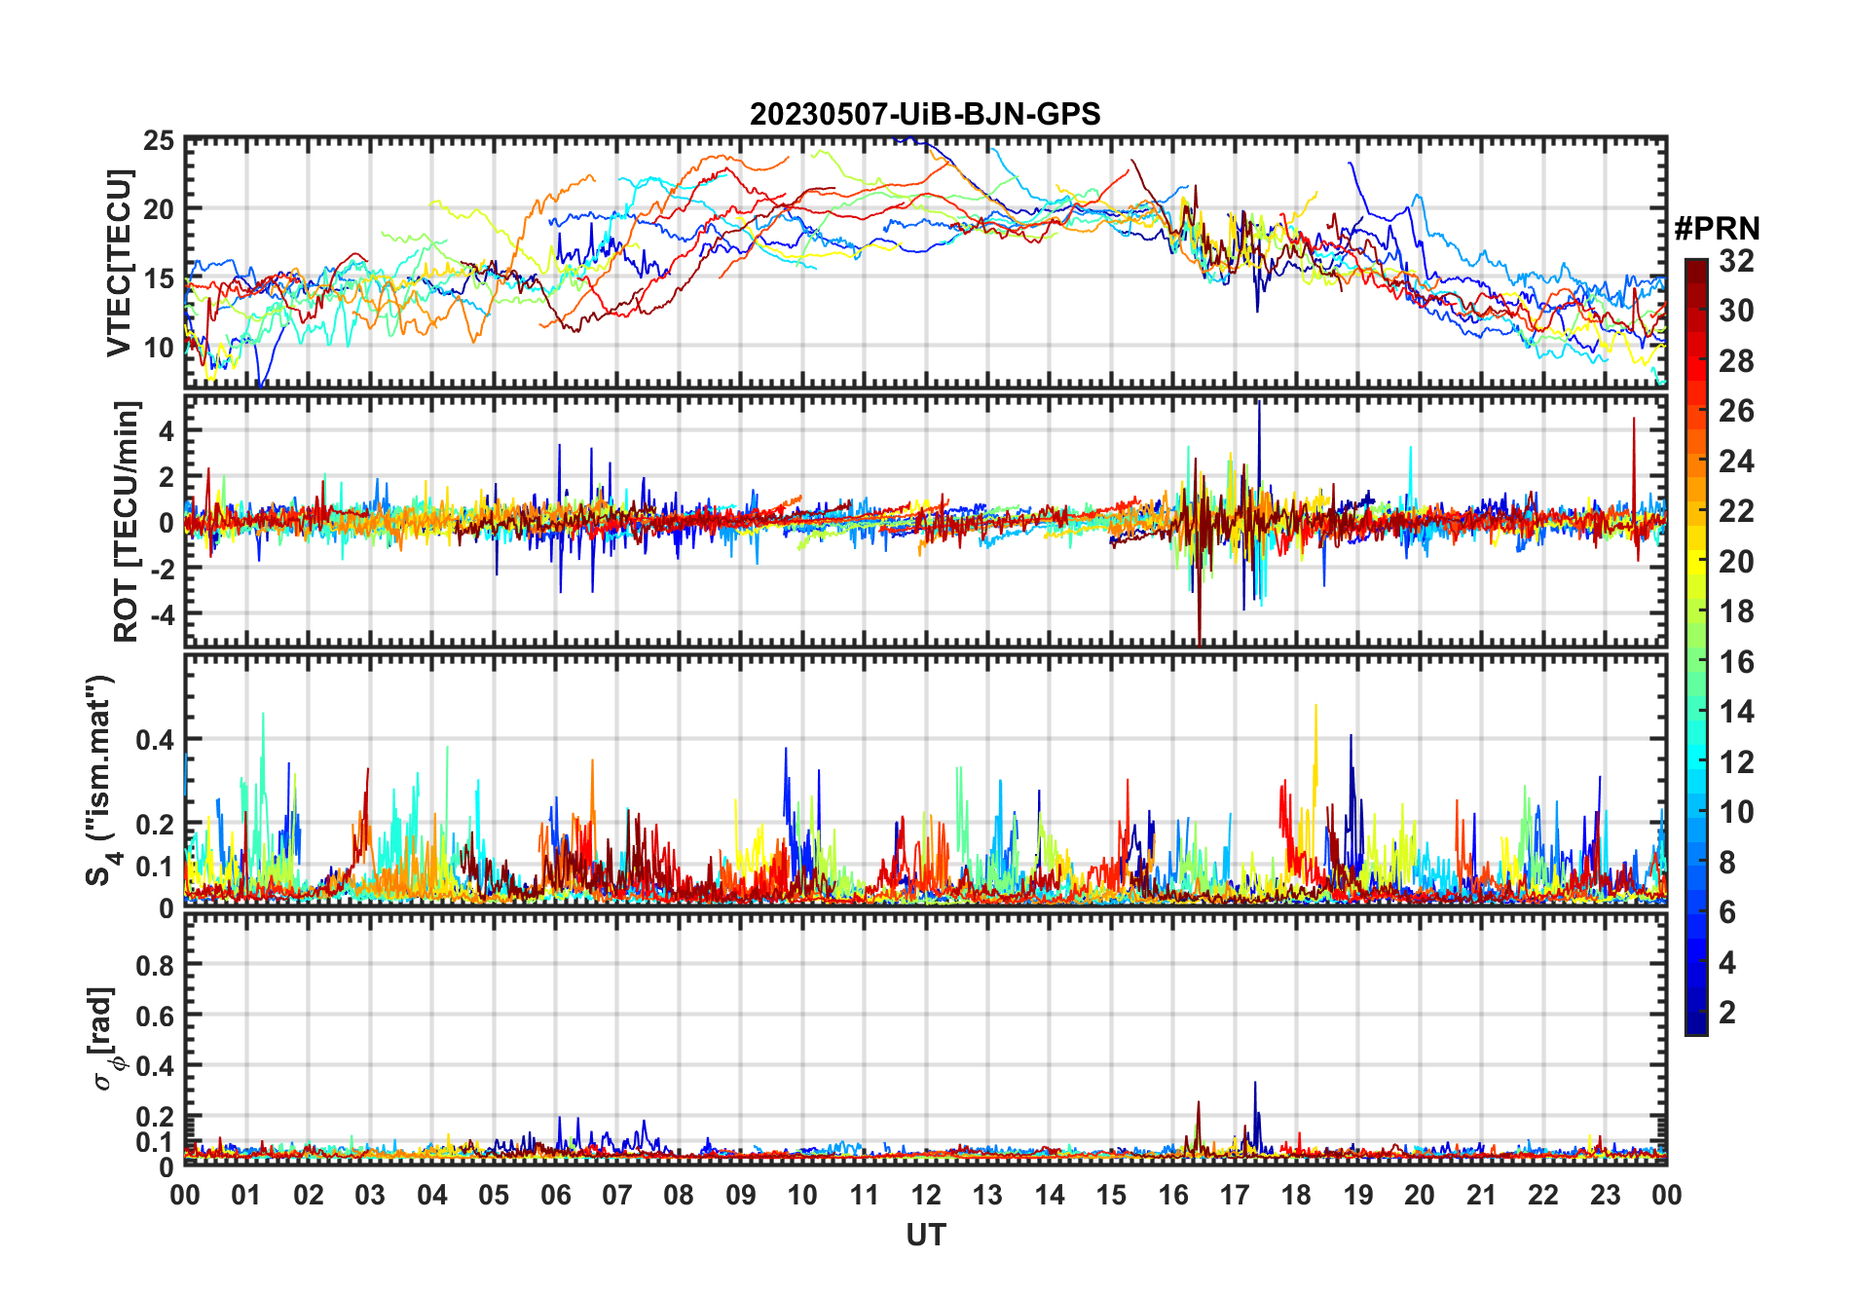Click the PRN colorbar tick label 6
1852x1295 pixels.
click(x=1727, y=912)
